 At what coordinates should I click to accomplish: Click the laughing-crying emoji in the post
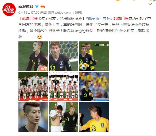tap(40, 37)
